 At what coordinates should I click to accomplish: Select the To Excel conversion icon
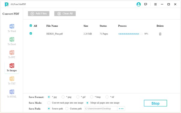[x=12, y=40]
